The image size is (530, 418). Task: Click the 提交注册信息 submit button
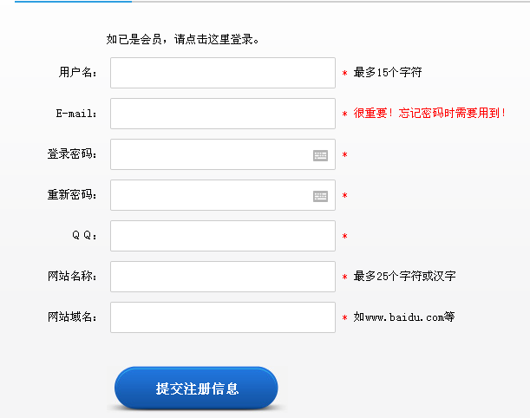click(x=197, y=389)
